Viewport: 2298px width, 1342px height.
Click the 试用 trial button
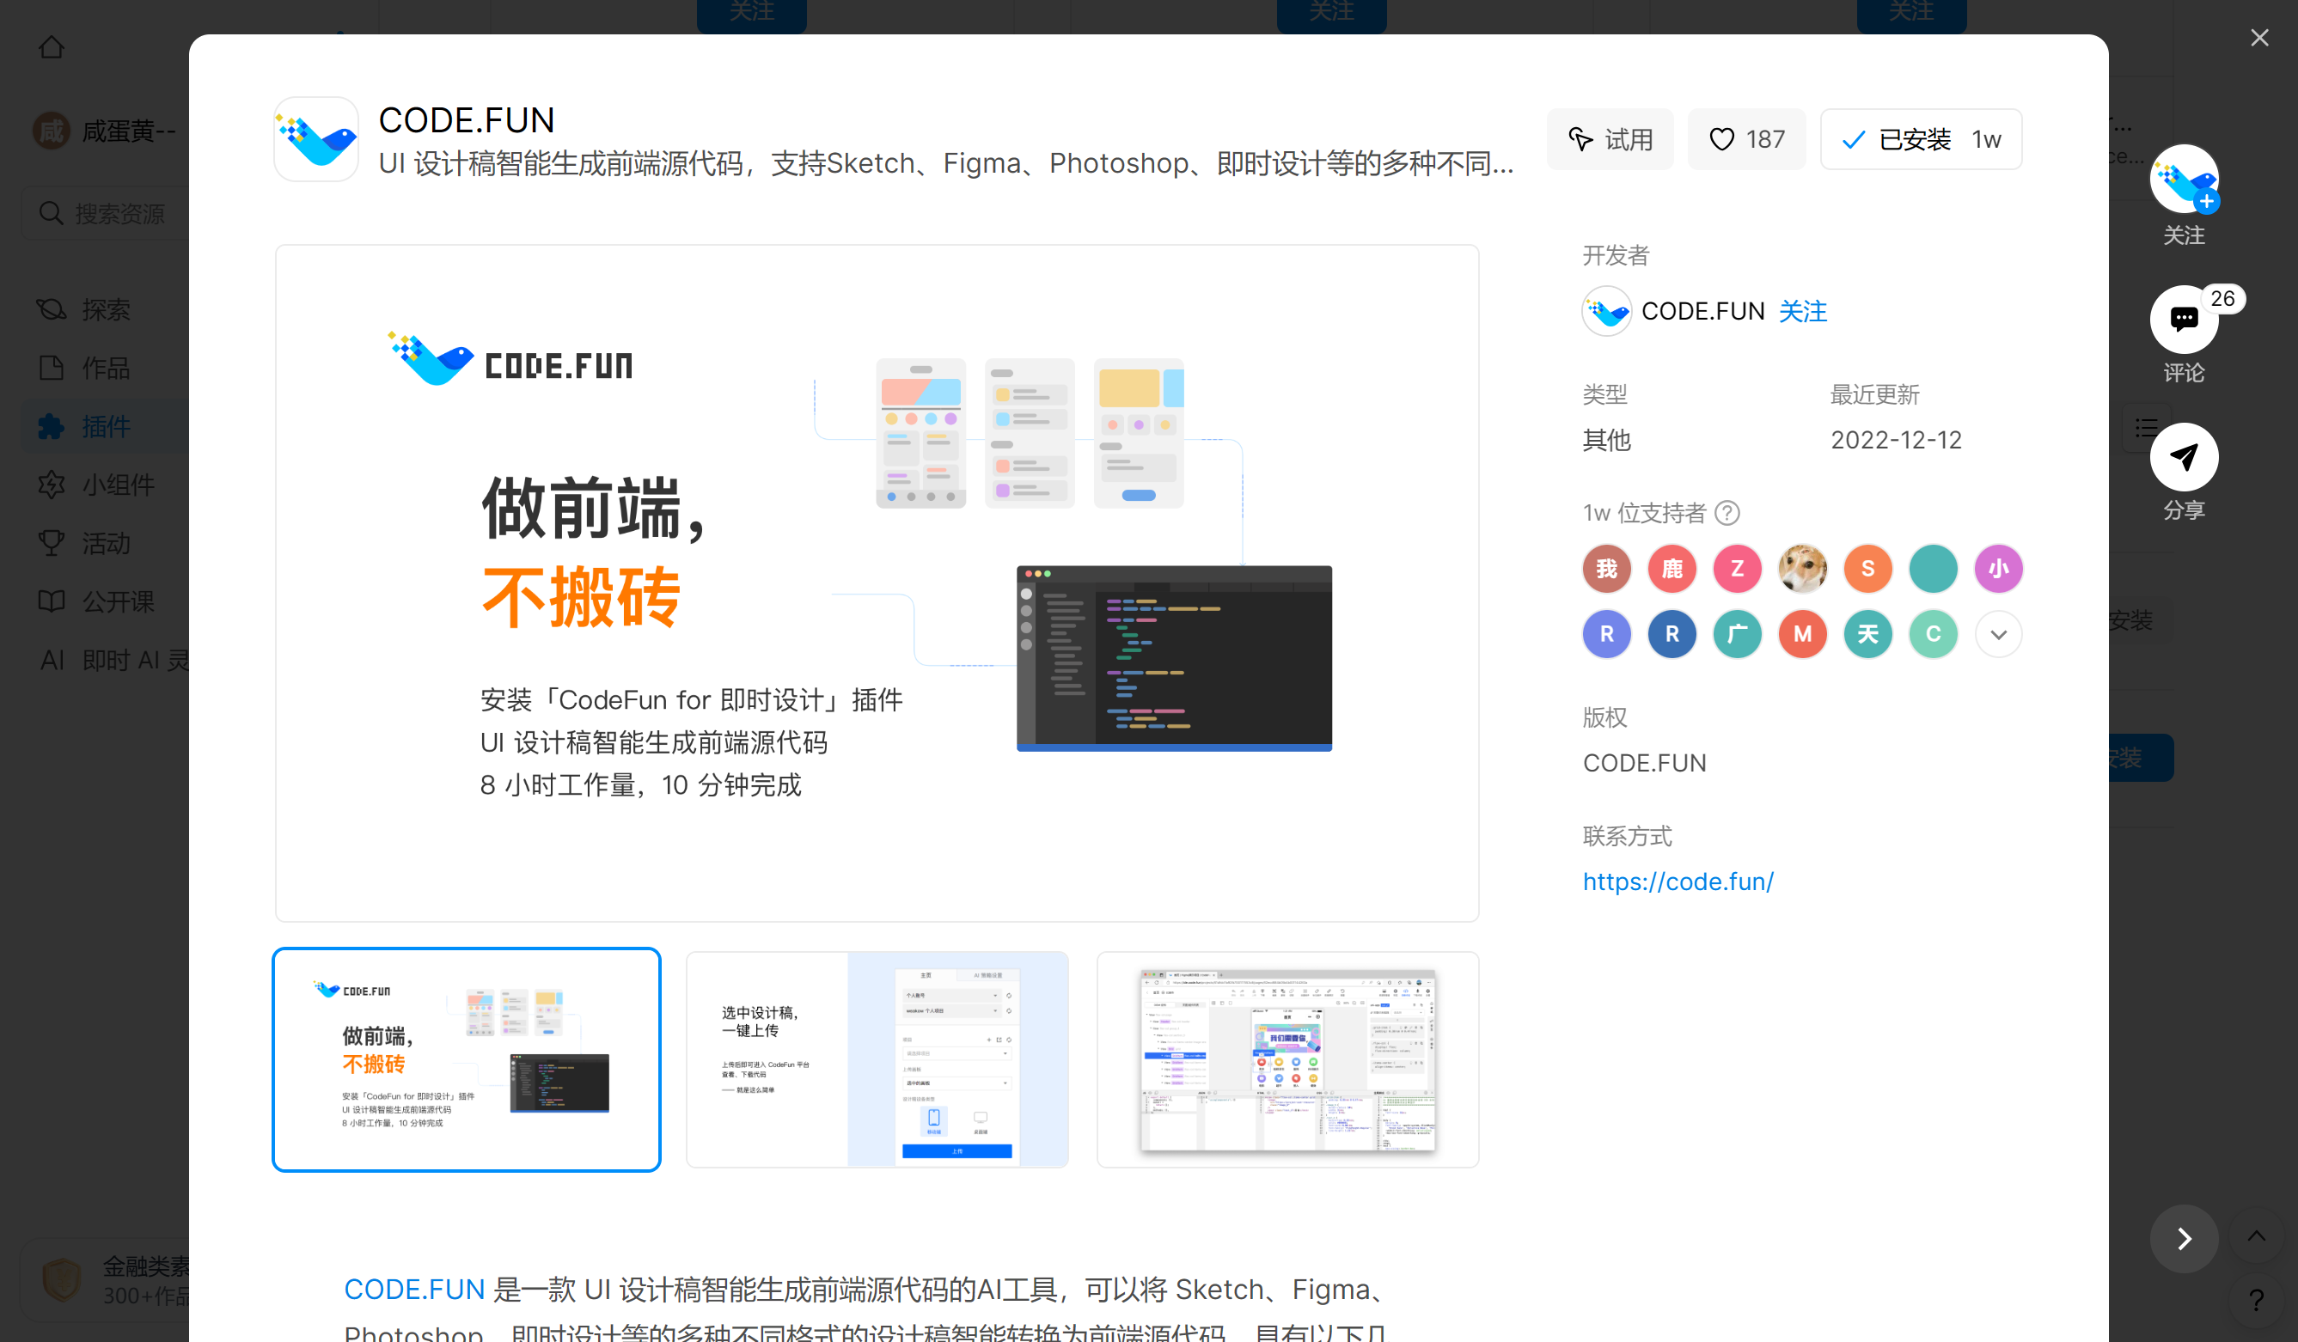coord(1610,138)
